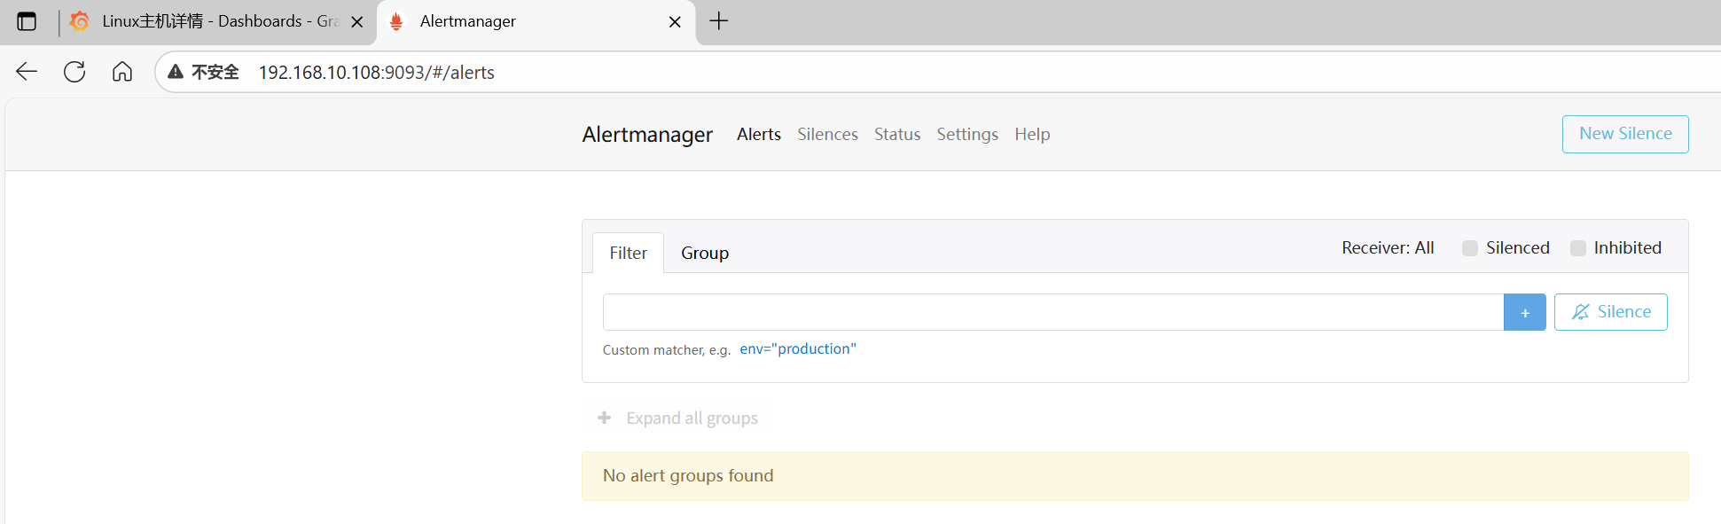Screen dimensions: 1721x524
Task: Switch to the Group tab
Action: point(705,253)
